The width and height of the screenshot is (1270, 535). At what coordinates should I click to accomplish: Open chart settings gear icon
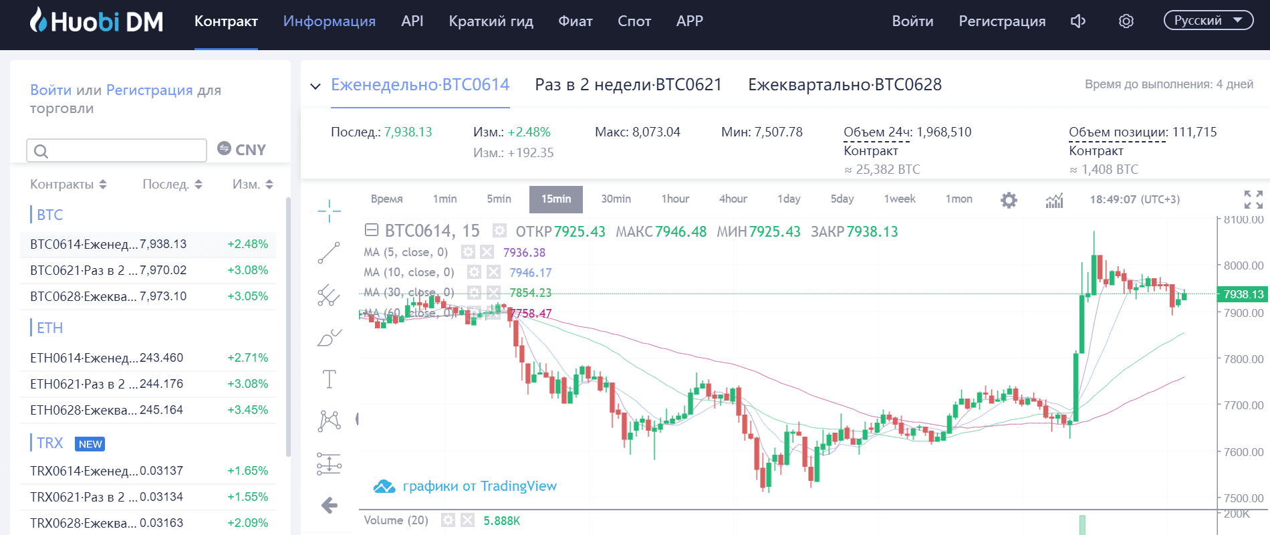point(1009,199)
